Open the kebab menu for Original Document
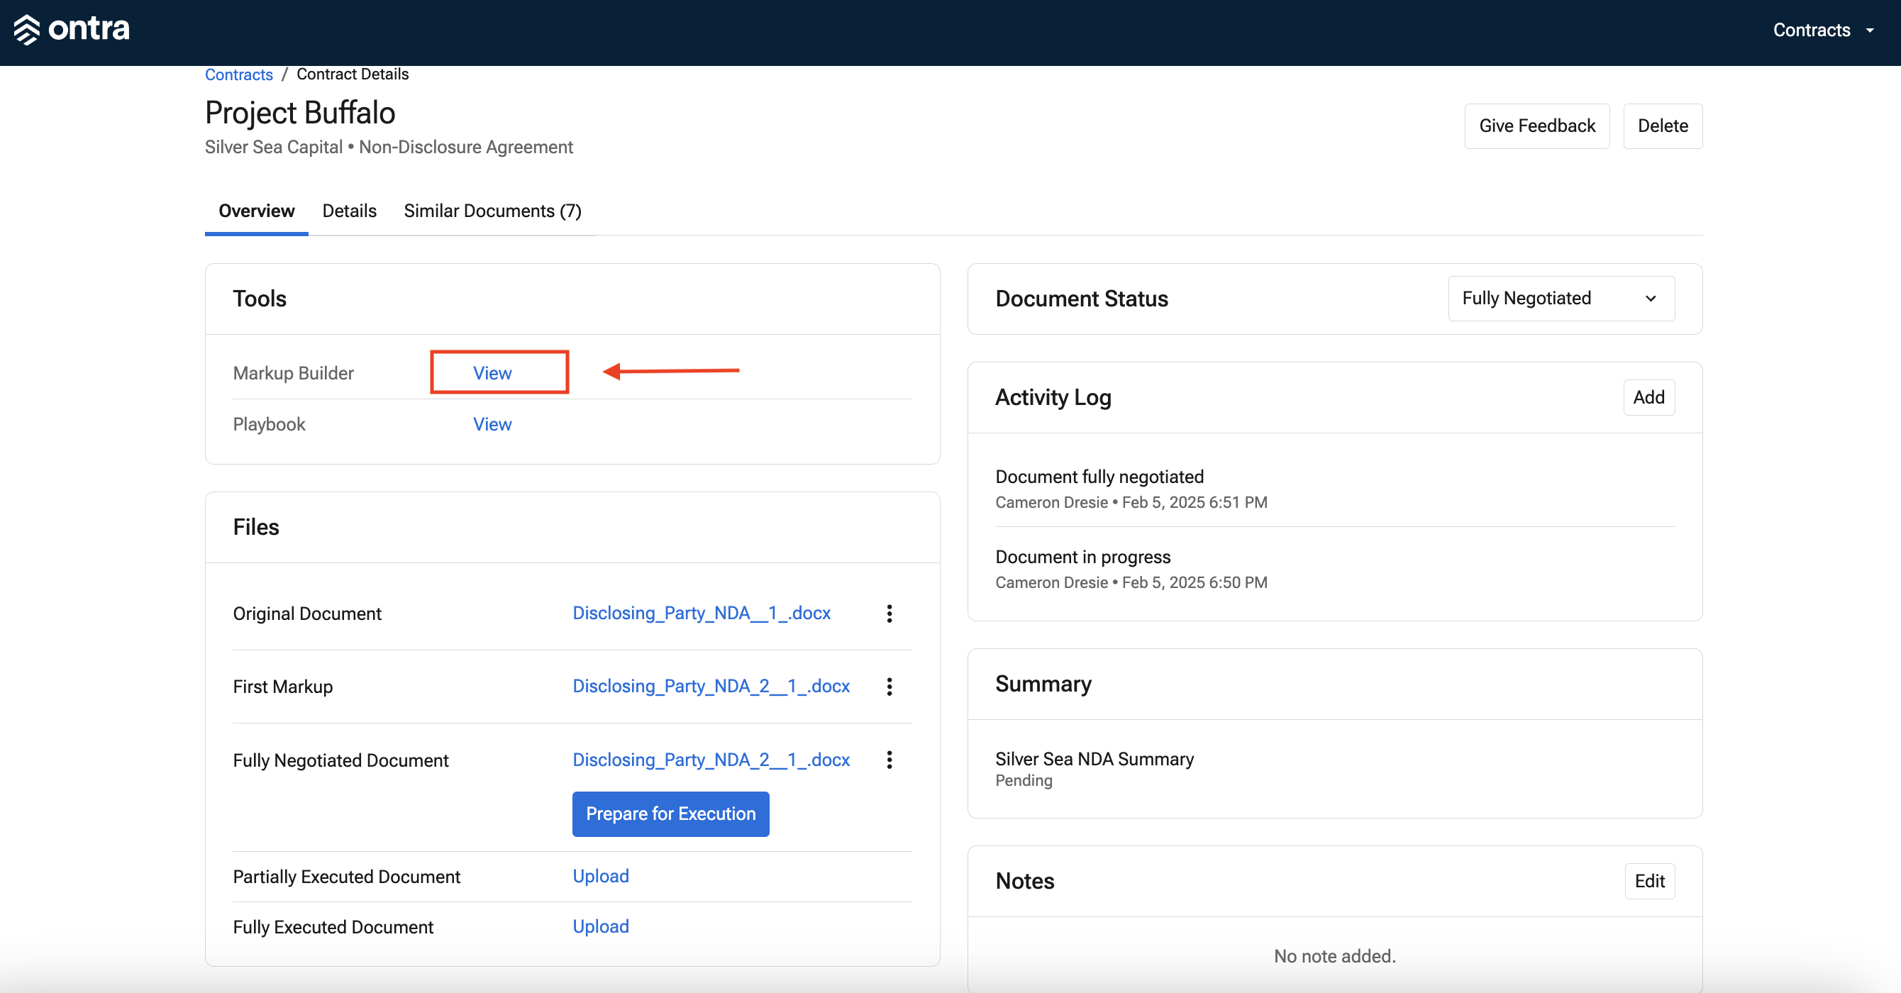 [889, 613]
